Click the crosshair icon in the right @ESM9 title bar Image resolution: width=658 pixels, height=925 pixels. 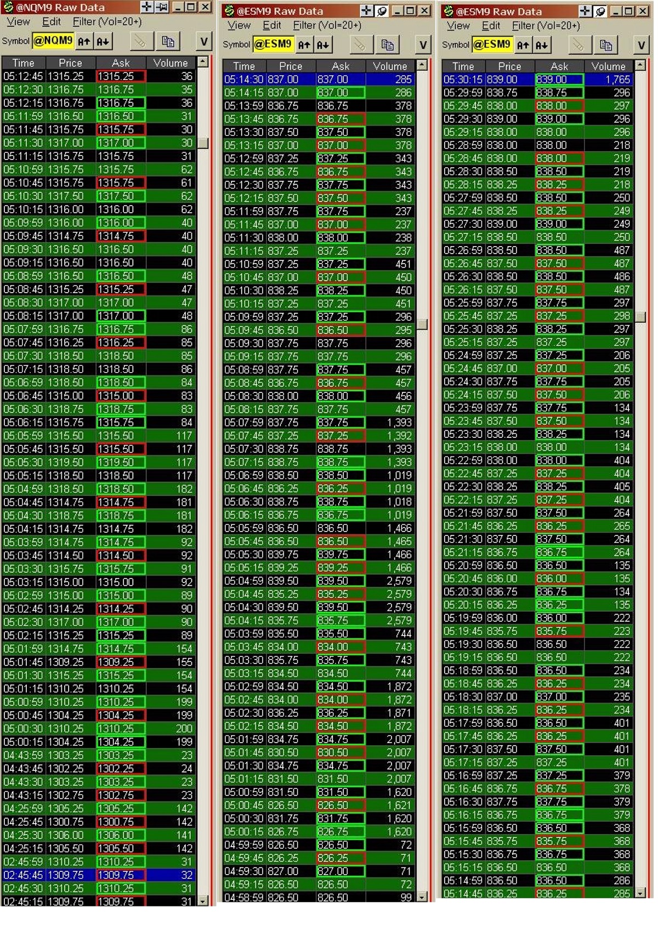tap(585, 12)
